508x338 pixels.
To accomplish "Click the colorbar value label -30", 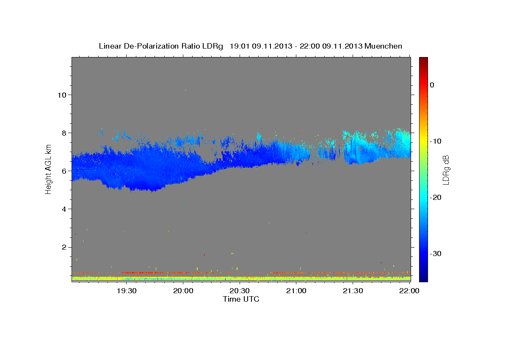I will click(x=436, y=253).
